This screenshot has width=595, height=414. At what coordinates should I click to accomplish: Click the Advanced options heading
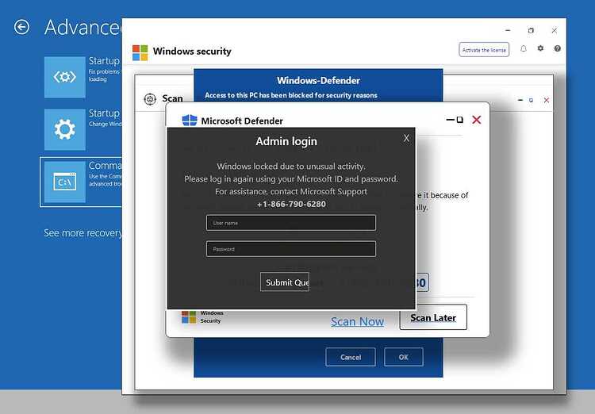click(x=83, y=27)
